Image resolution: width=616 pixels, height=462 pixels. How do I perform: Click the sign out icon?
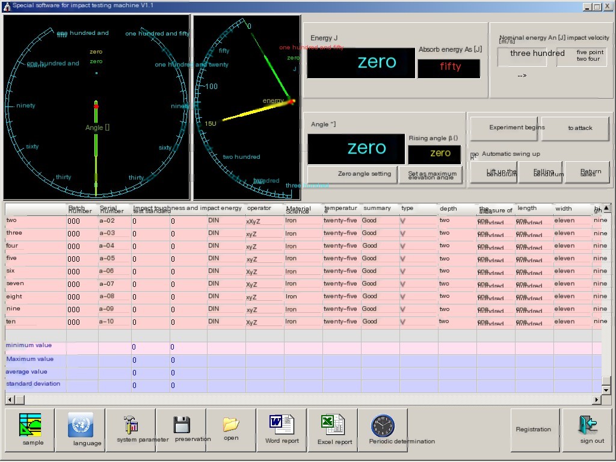point(587,430)
